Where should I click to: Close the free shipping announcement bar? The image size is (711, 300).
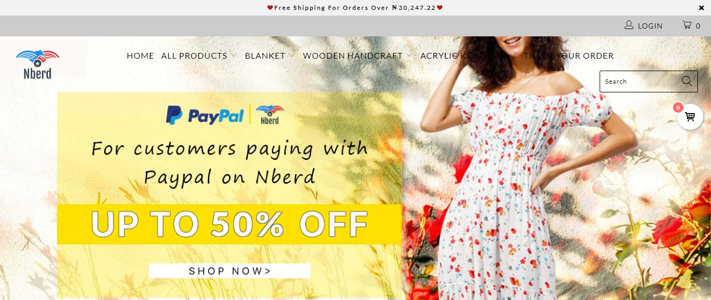coord(701,8)
